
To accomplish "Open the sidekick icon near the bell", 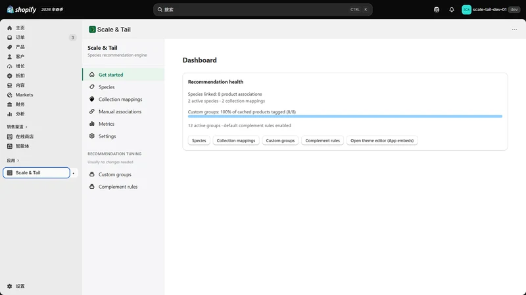I will (437, 10).
